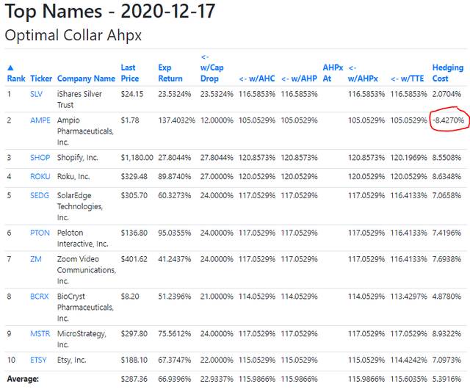Sort by the w/TTE column header

coord(407,79)
